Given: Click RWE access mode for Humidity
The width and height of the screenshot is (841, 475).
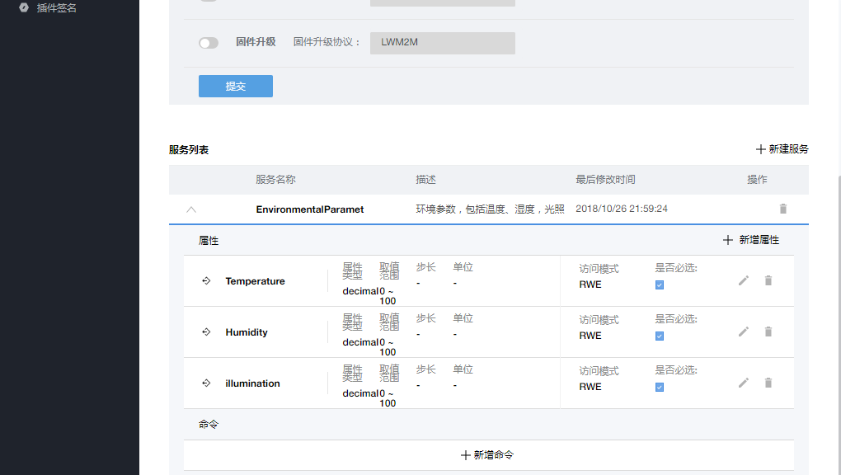Looking at the screenshot, I should click(590, 336).
